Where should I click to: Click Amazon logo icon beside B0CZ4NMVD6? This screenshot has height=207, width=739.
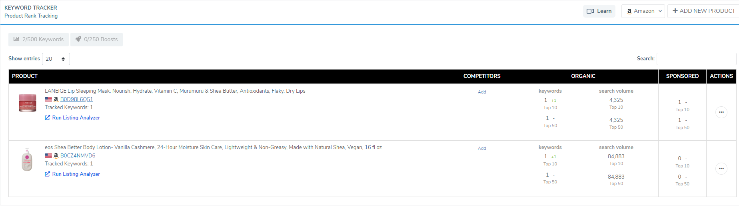[x=56, y=155]
